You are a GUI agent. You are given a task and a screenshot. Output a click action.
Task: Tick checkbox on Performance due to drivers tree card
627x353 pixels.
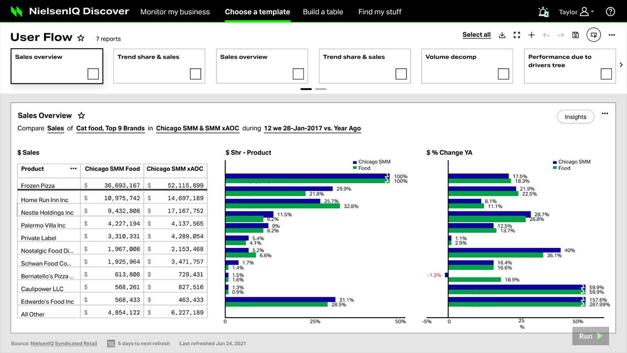pos(606,74)
